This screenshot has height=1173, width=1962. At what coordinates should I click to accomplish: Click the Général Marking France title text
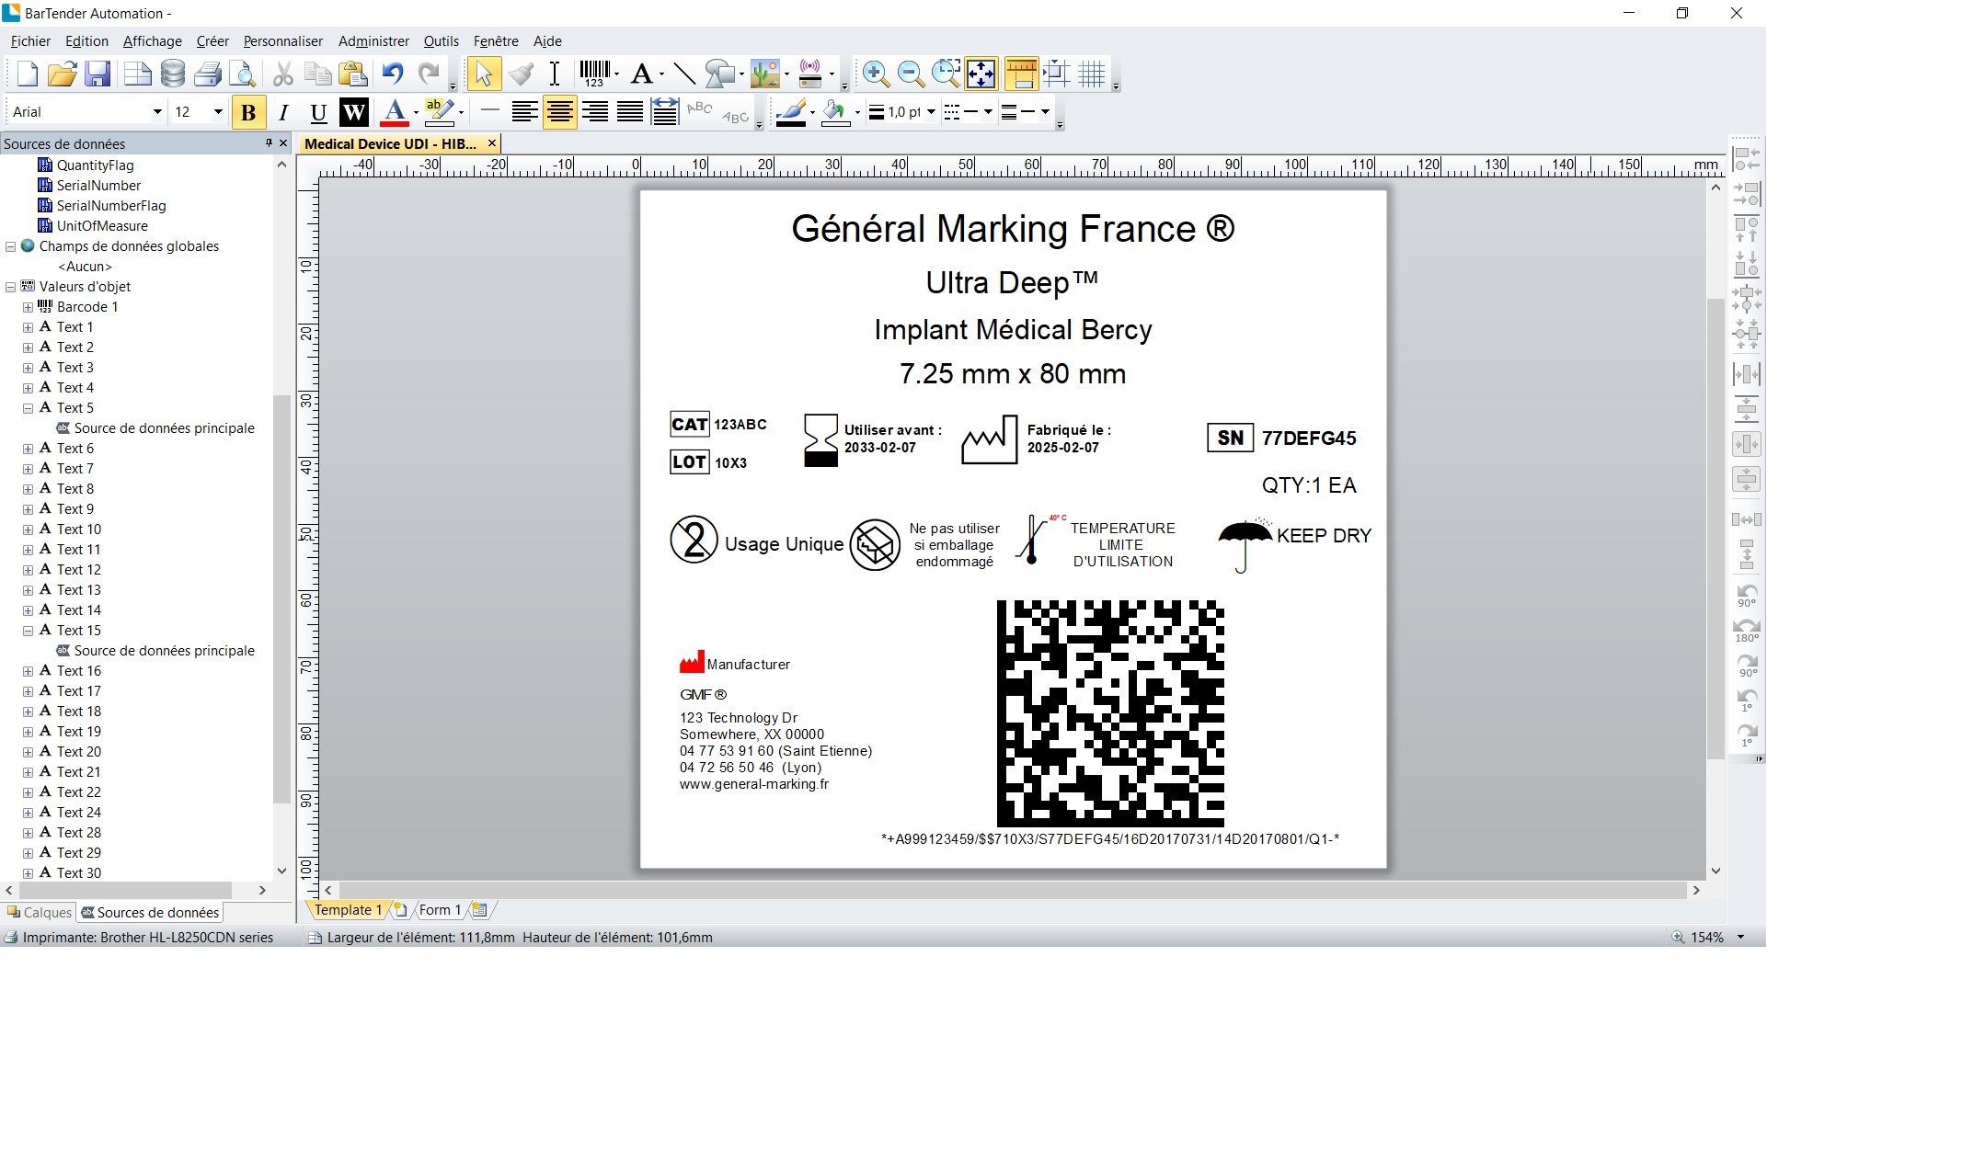(x=1013, y=229)
